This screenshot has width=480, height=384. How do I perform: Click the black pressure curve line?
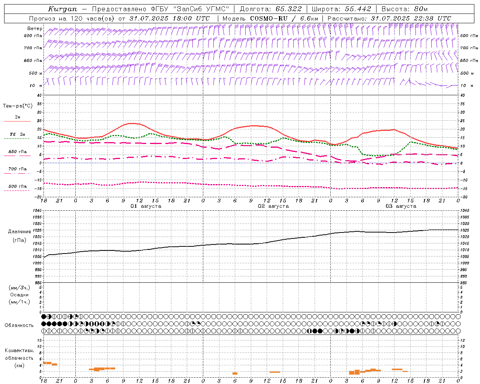pos(251,244)
